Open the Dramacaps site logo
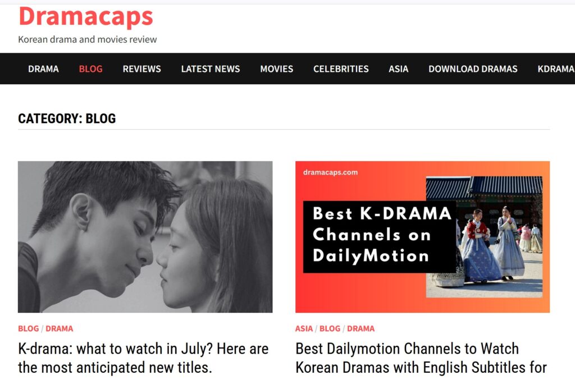The image size is (575, 379). point(86,17)
